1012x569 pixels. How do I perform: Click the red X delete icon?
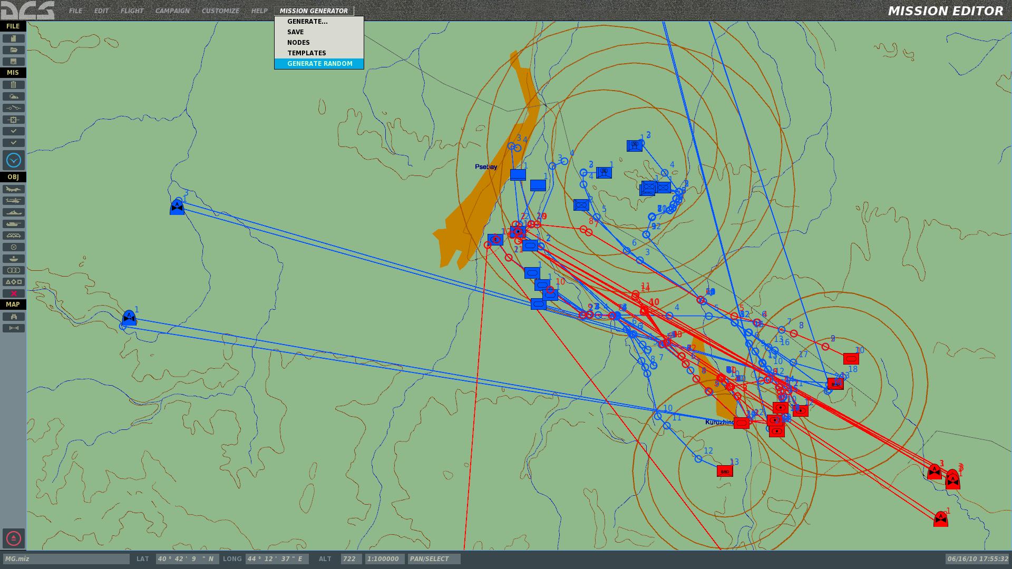point(14,293)
